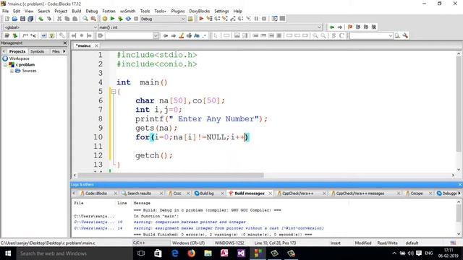Image resolution: width=463 pixels, height=260 pixels.
Task: Close the Management panel
Action: click(65, 43)
